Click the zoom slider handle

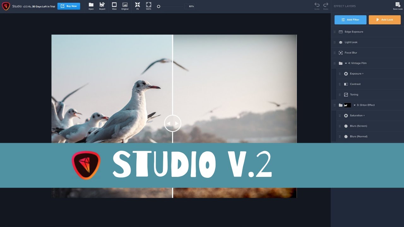158,6
